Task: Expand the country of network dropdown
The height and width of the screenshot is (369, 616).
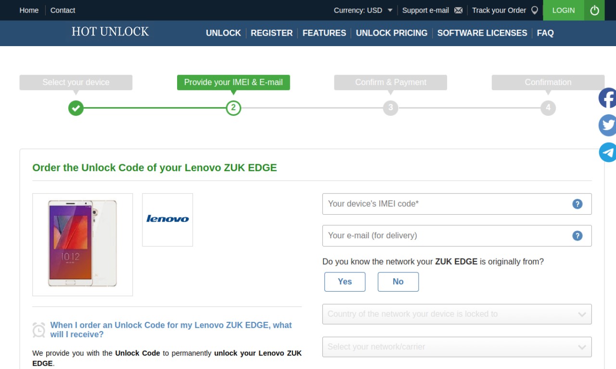Action: (x=457, y=314)
